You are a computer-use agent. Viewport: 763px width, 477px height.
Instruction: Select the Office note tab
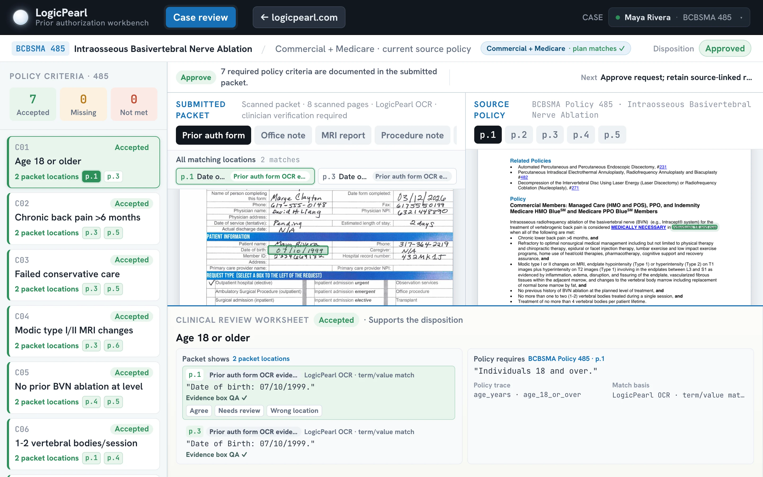tap(283, 135)
